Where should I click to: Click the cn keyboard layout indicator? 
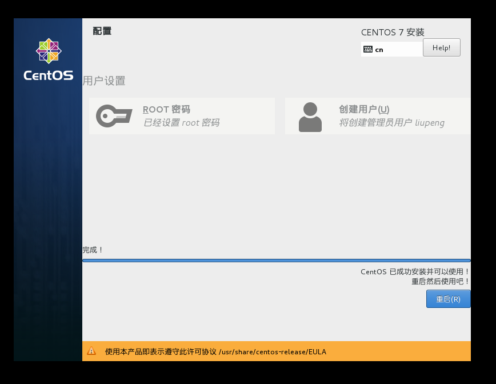[x=391, y=49]
